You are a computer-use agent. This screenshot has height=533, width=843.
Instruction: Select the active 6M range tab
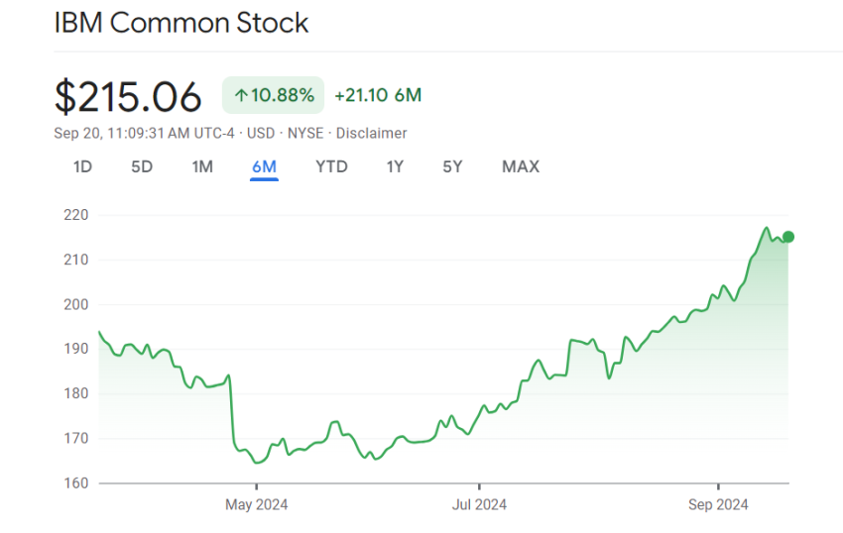coord(264,166)
